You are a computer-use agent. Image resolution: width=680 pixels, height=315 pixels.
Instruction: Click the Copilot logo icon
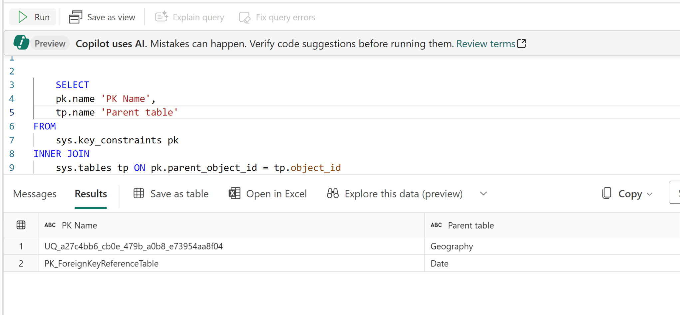[21, 43]
